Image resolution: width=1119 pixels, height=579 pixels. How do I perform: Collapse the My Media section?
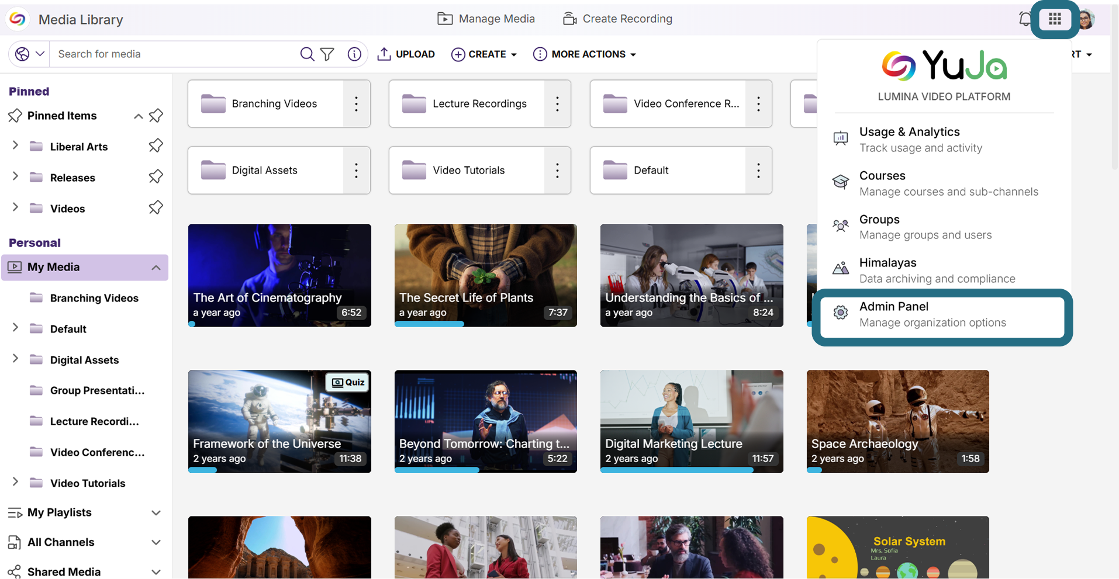coord(156,268)
